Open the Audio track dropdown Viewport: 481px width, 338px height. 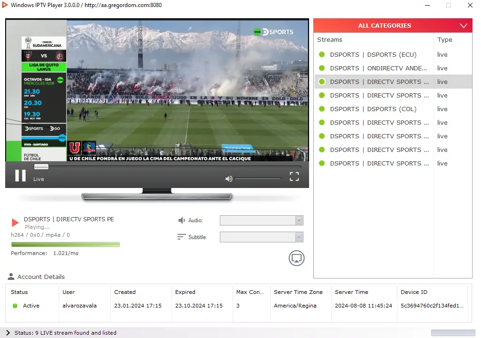pos(261,220)
